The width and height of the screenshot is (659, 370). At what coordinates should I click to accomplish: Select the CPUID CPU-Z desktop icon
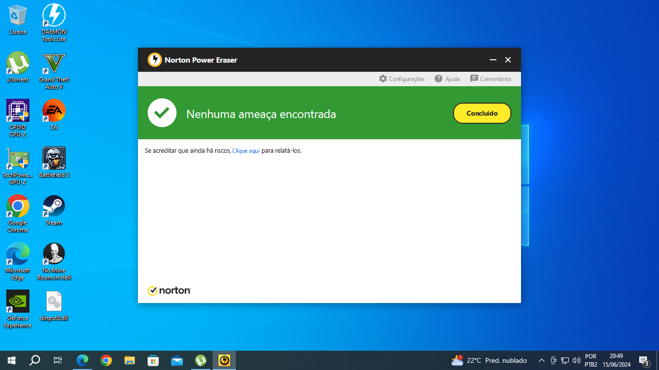[x=18, y=119]
